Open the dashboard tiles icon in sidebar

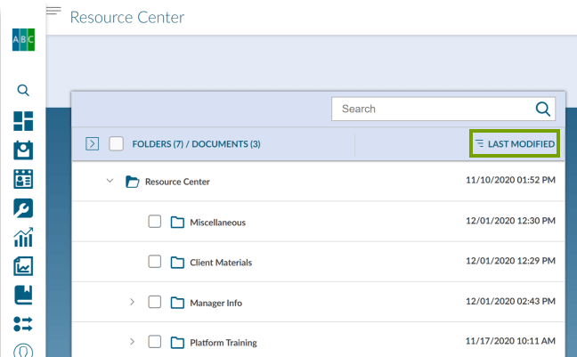[23, 121]
